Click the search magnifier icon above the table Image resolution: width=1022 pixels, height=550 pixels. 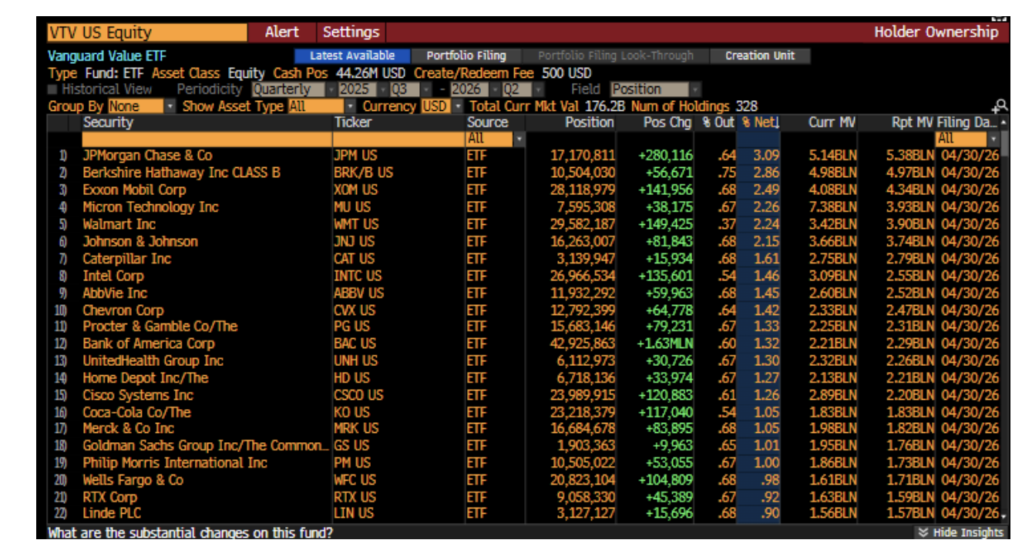[x=1000, y=106]
